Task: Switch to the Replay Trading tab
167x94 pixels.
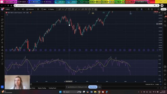Action: [42, 88]
